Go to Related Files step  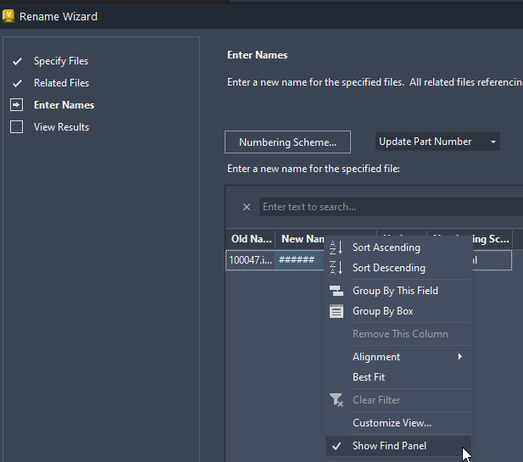[61, 83]
